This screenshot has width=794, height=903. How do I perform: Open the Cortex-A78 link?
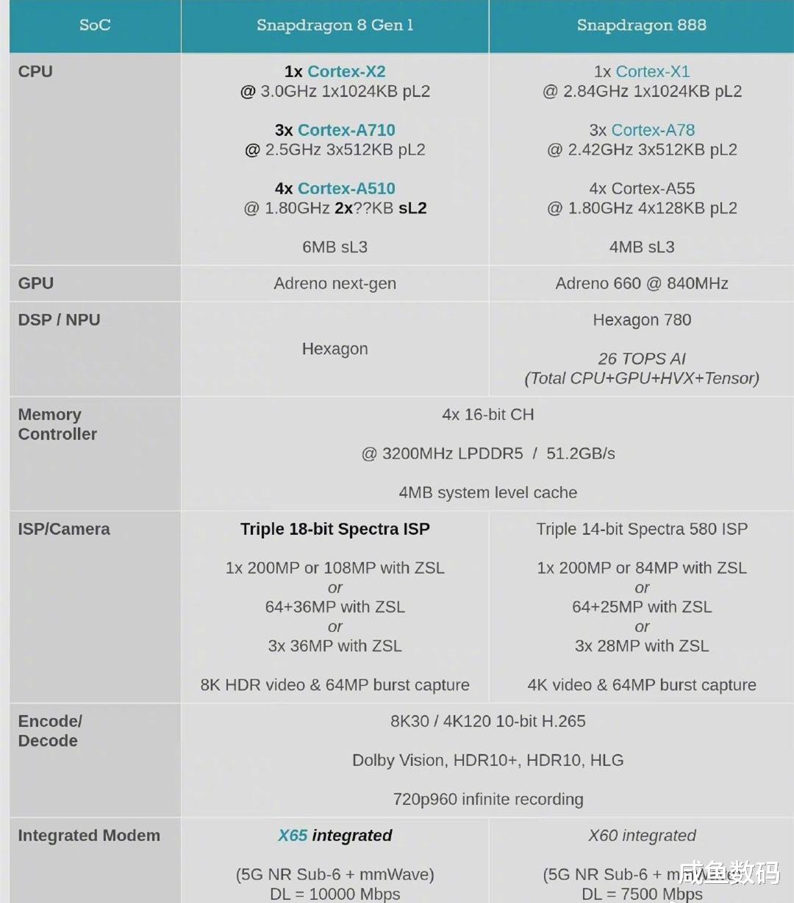653,130
